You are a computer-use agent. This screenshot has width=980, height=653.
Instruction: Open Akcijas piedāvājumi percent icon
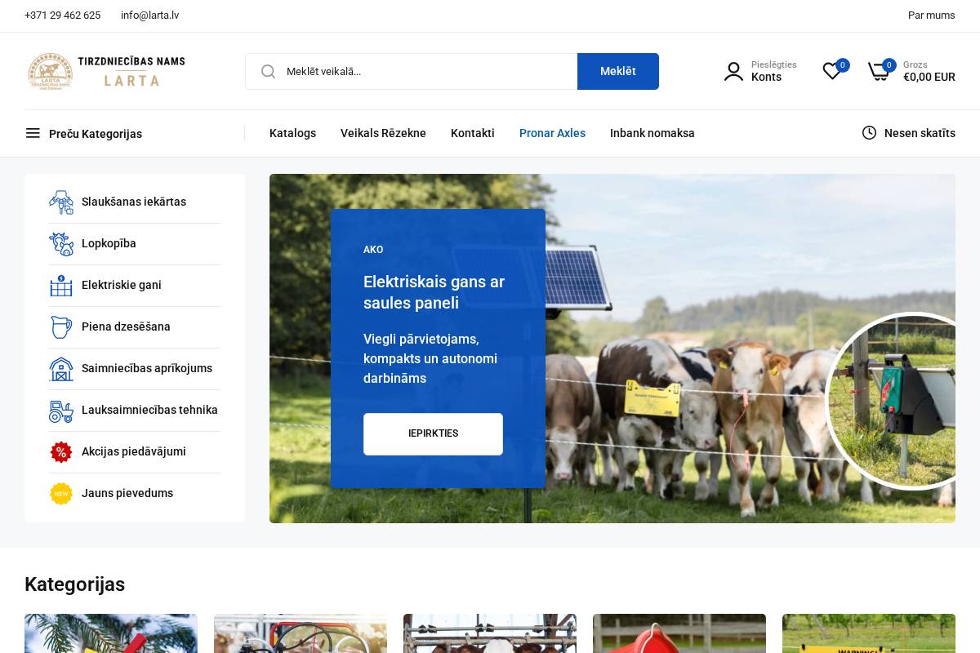pyautogui.click(x=61, y=452)
